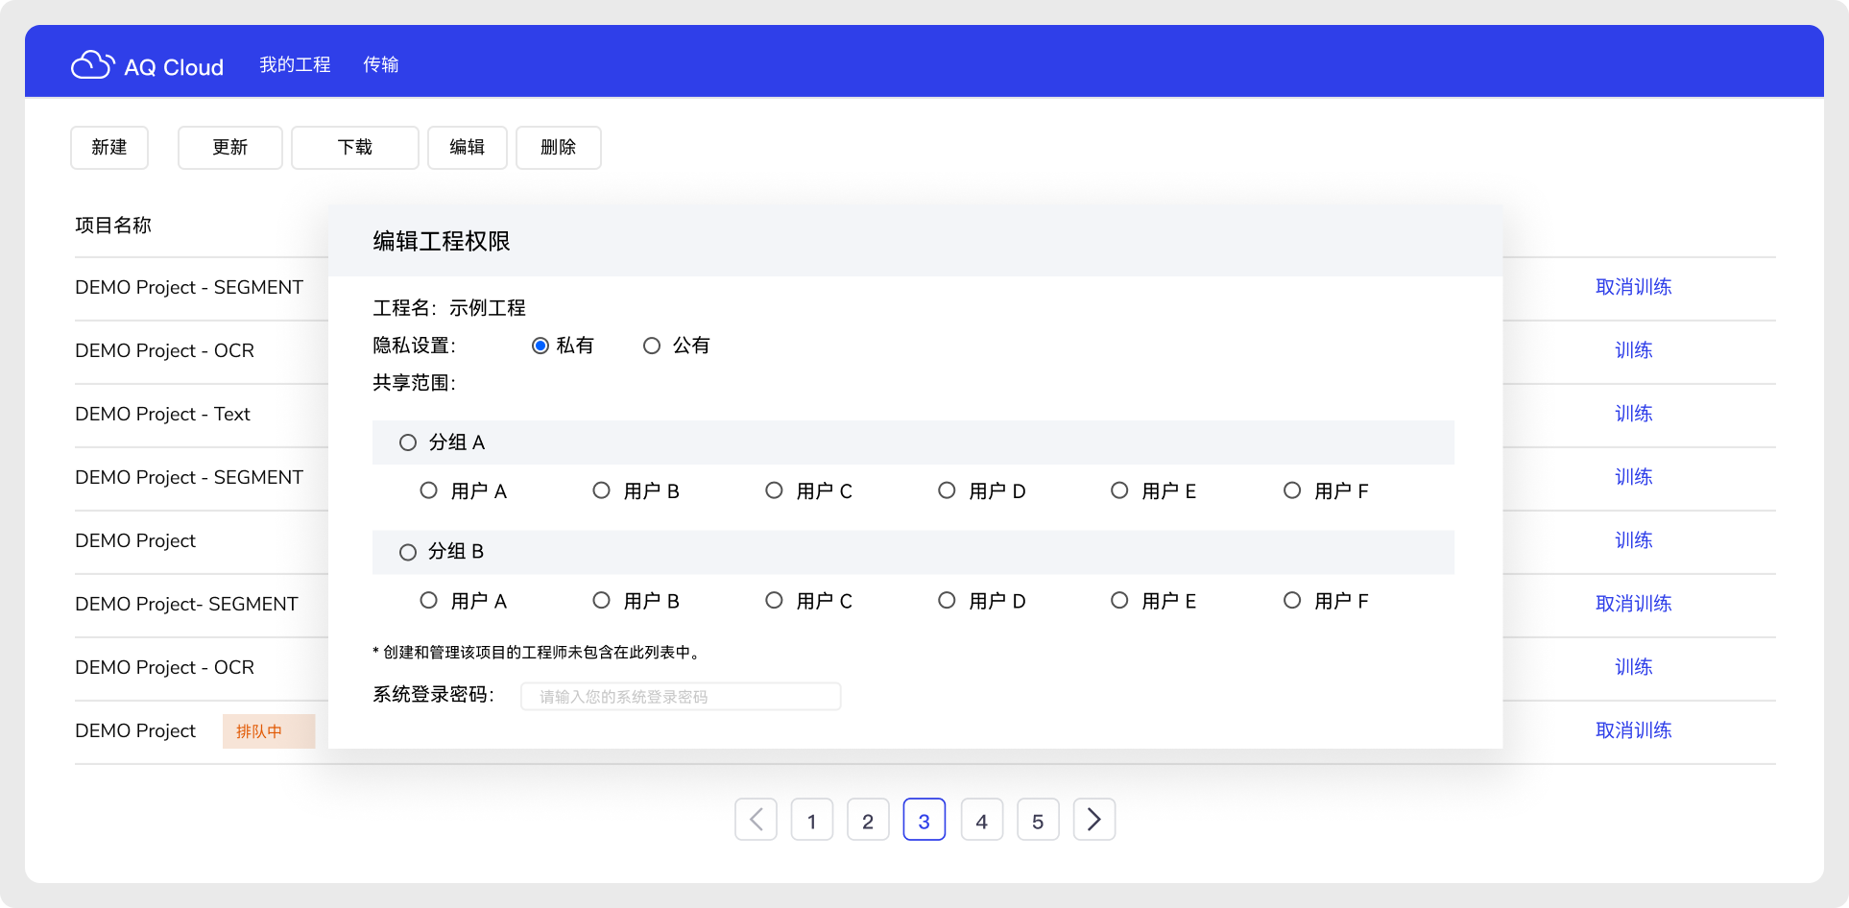
Task: Select the 公有 privacy radio button
Action: [x=652, y=346]
